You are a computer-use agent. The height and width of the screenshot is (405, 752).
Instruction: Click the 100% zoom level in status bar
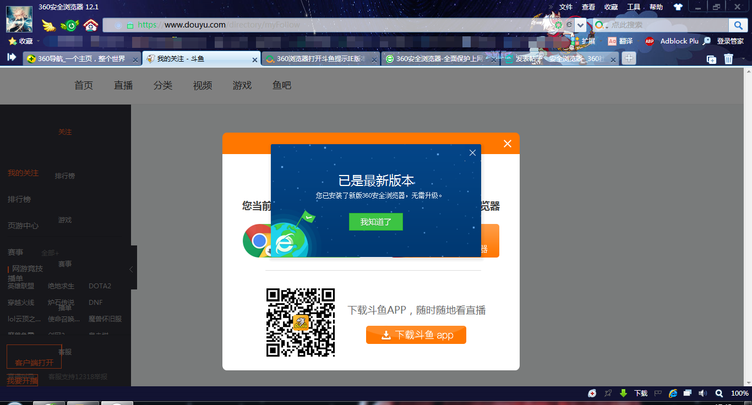tap(739, 393)
